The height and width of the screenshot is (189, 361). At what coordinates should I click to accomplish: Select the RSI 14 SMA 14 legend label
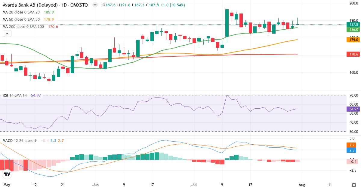pyautogui.click(x=15, y=95)
